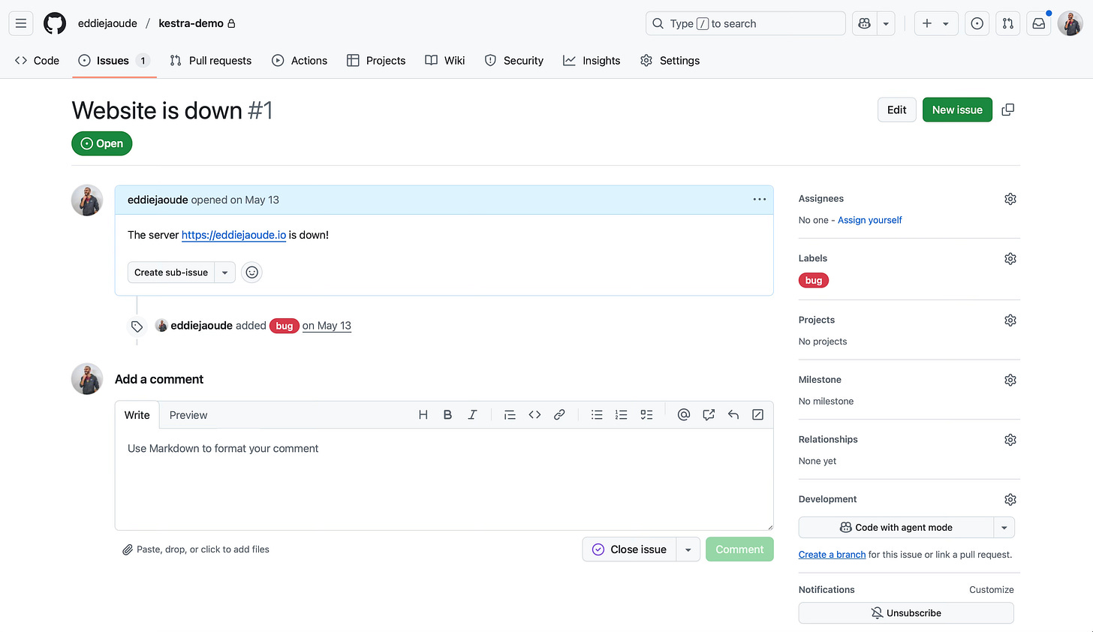1093x632 pixels.
Task: Switch to the Pull requests tab
Action: (x=211, y=61)
